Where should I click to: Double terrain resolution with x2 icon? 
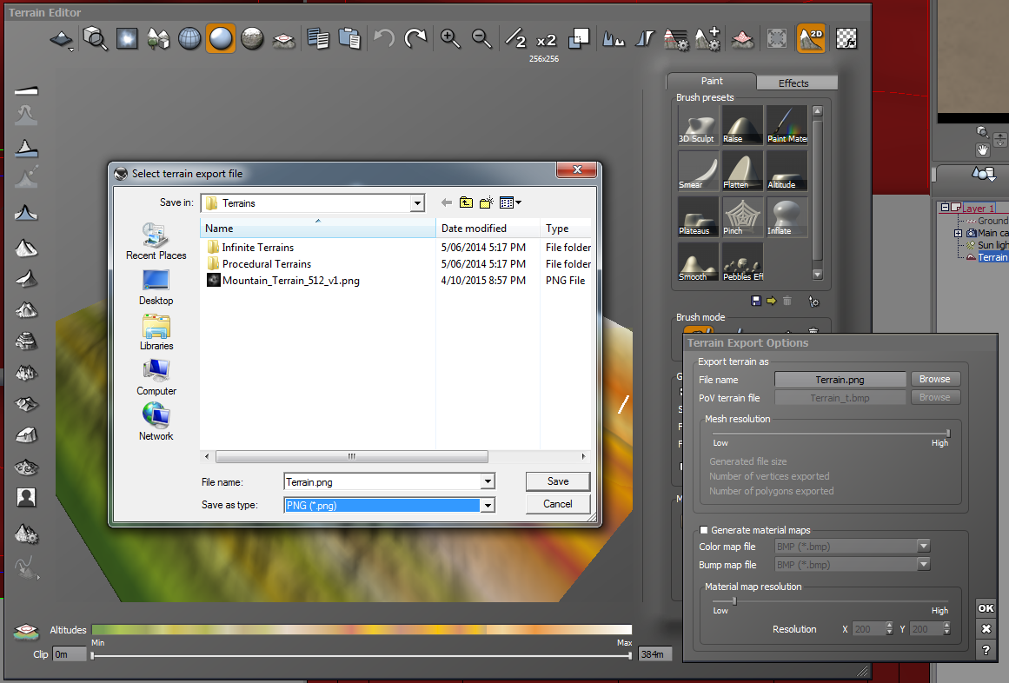click(x=546, y=40)
